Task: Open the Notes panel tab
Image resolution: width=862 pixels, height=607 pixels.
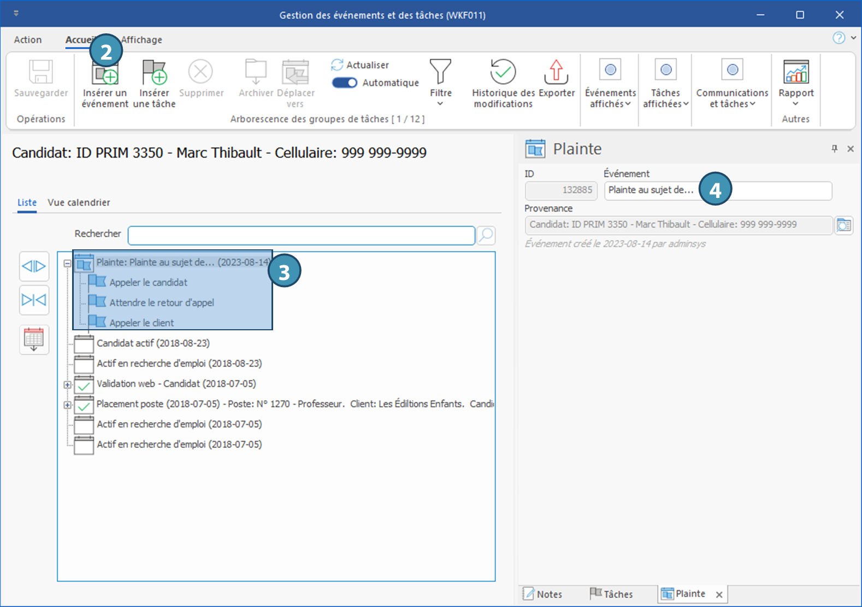Action: coord(543,594)
